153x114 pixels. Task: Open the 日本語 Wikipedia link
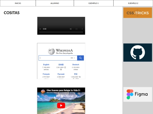61,64
